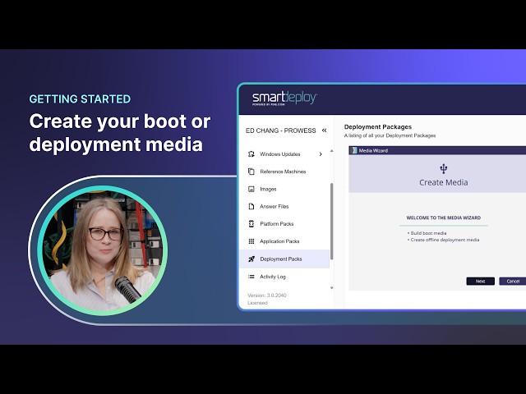
Task: Click the presenter circular thumbnail
Action: click(x=103, y=250)
